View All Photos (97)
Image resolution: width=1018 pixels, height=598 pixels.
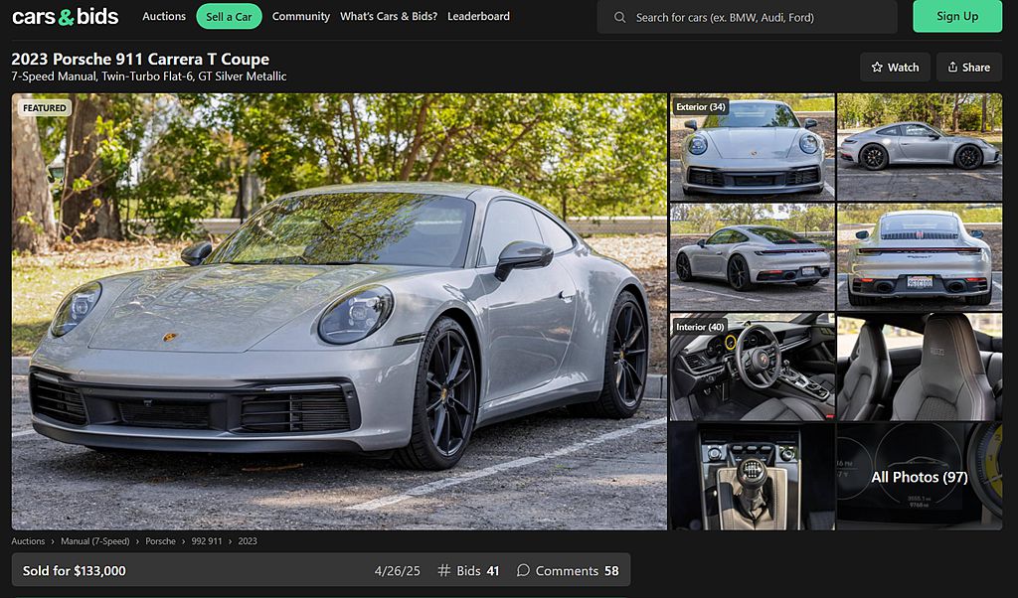click(x=920, y=477)
